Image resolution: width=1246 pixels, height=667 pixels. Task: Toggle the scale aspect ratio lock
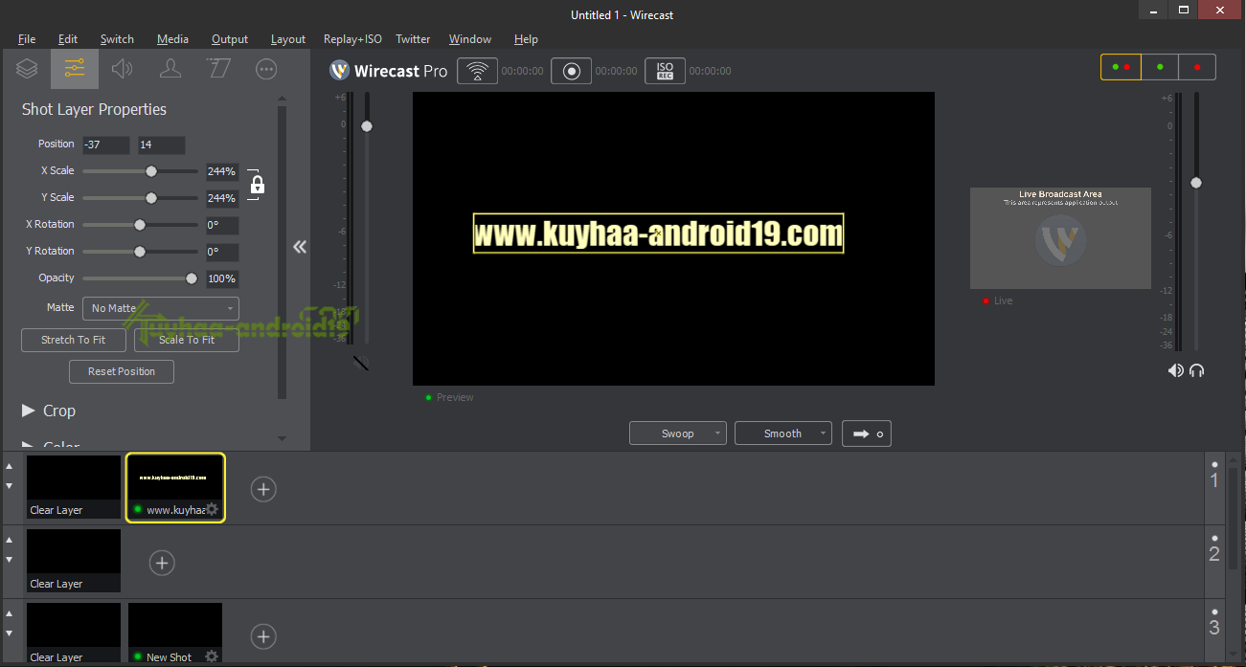tap(256, 184)
